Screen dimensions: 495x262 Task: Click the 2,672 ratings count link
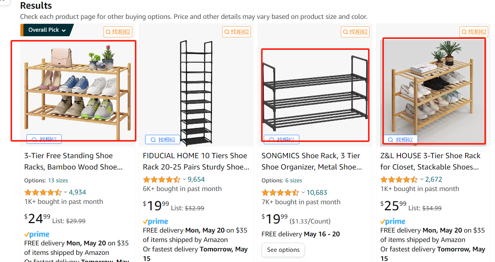433,179
